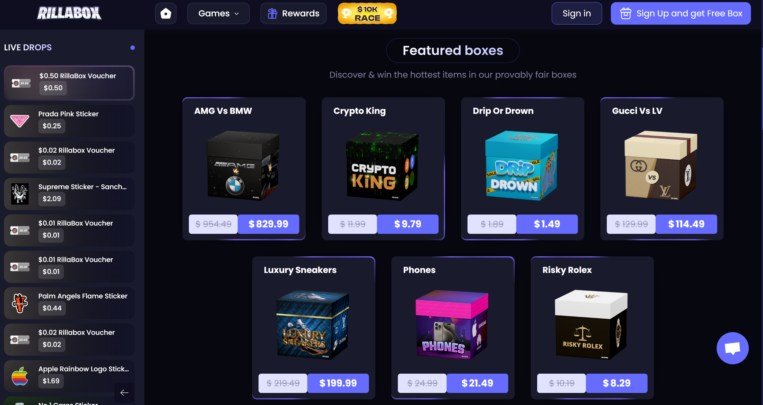763x405 pixels.
Task: Click the Apple Rainbow Logo sticker icon
Action: pos(20,376)
